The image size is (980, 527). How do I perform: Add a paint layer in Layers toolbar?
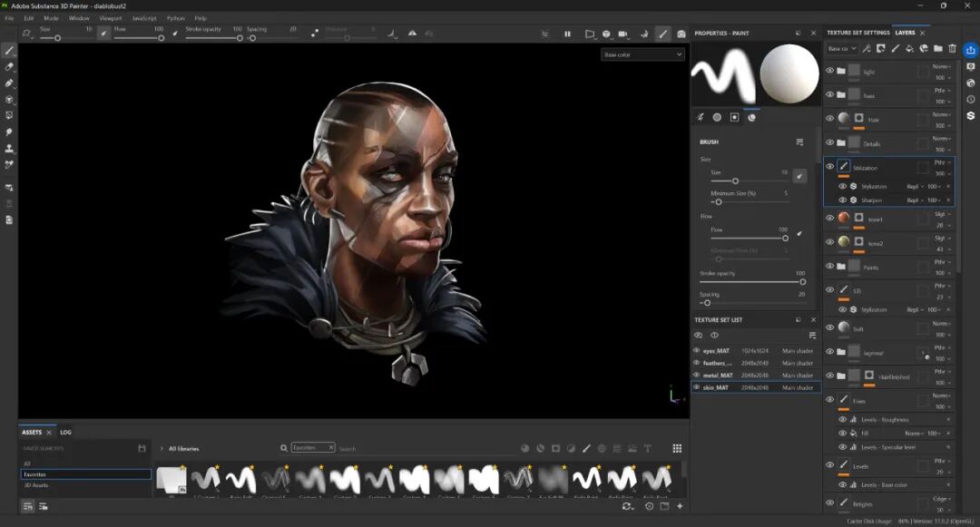pyautogui.click(x=895, y=48)
